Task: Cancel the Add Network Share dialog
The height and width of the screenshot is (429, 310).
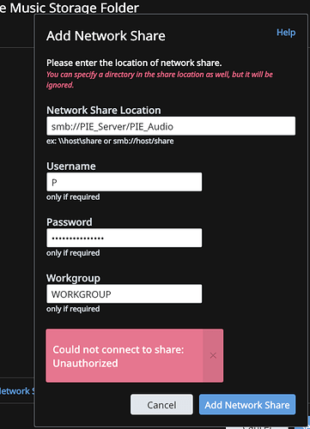Action: coord(161,405)
